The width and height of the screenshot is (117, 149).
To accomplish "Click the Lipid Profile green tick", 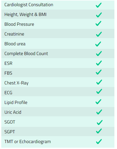I will click(x=98, y=102).
